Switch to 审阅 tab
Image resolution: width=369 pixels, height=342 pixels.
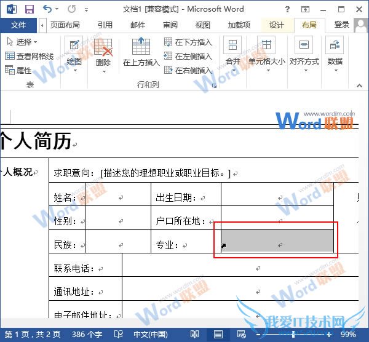point(170,25)
